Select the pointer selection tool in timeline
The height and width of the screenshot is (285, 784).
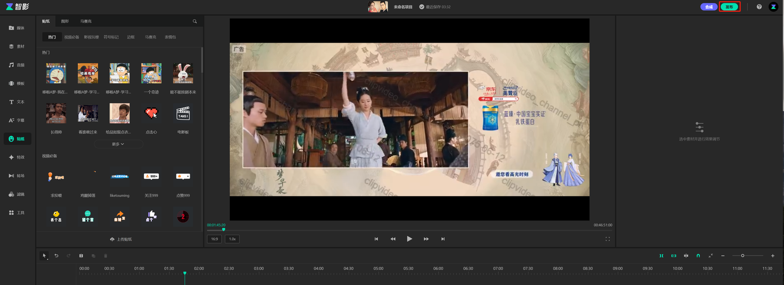click(44, 256)
